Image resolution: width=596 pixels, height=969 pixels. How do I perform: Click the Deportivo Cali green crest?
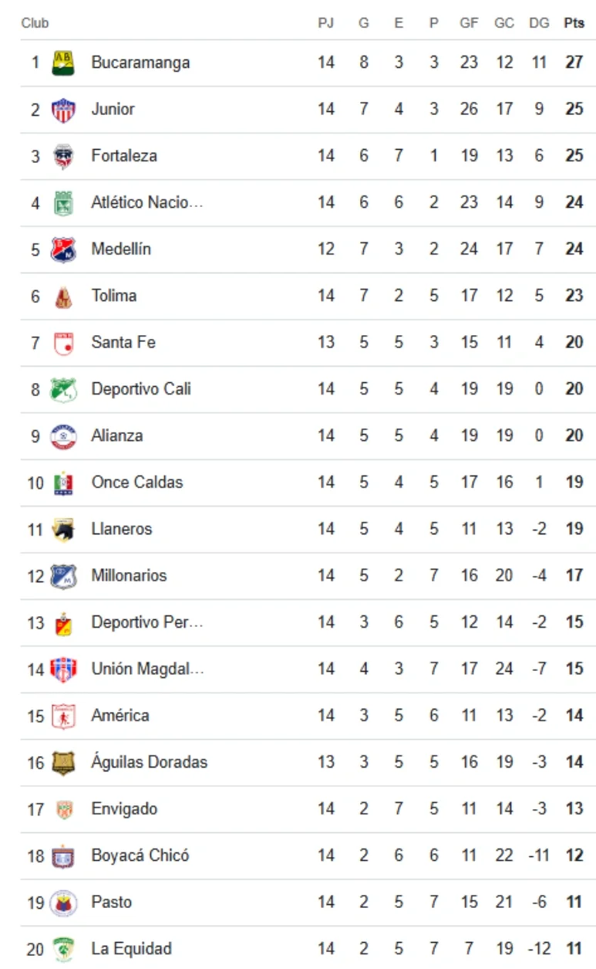coord(63,389)
